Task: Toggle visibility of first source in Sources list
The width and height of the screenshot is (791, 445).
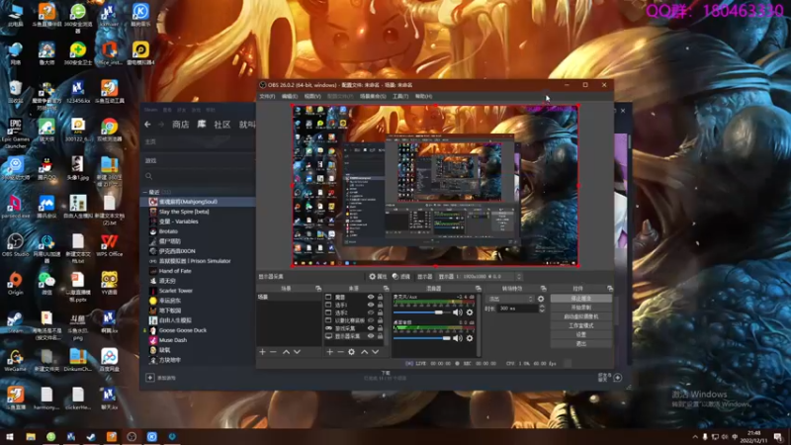Action: pos(371,298)
